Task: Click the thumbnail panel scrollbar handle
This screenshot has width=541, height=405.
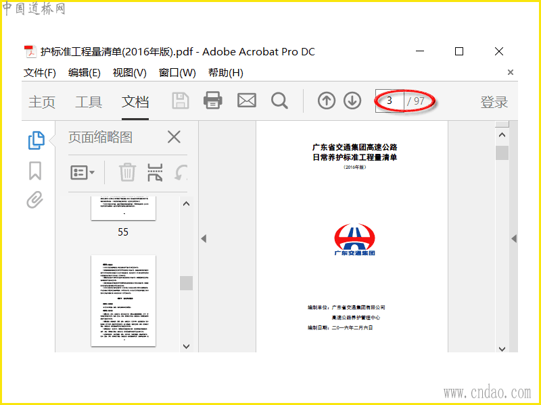Action: point(187,283)
